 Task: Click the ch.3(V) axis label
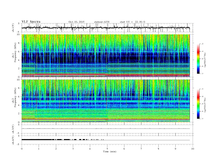tap(13, 129)
